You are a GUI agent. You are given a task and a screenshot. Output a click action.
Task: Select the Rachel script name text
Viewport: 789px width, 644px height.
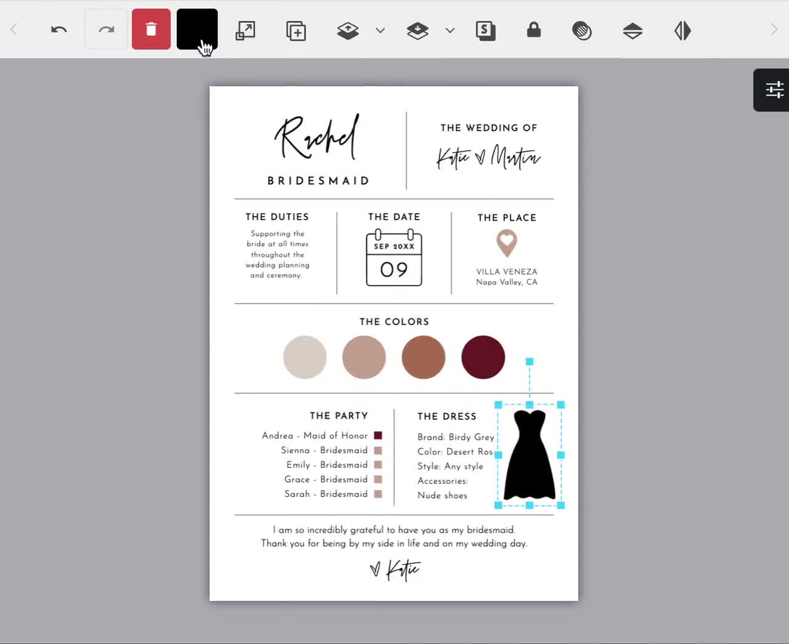[x=317, y=137]
